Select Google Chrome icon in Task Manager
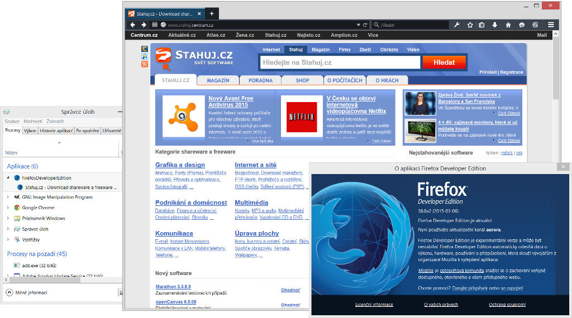 17,208
